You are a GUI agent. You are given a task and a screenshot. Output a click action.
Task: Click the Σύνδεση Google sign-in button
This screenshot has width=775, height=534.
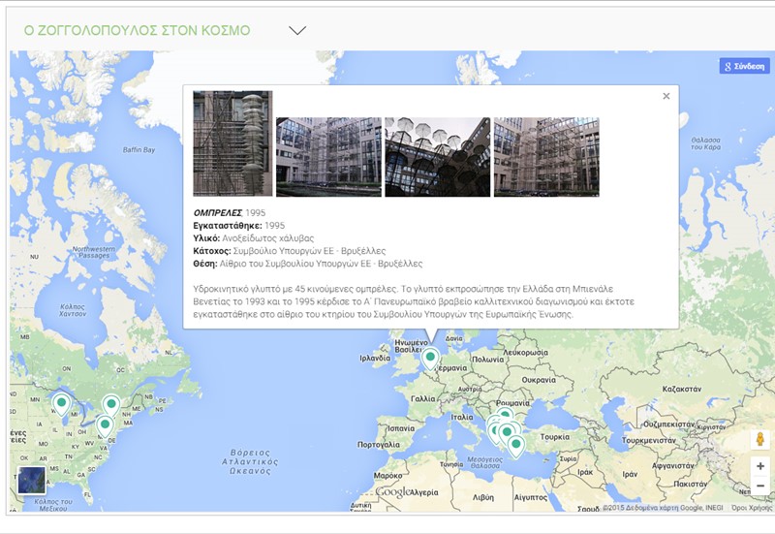click(743, 67)
